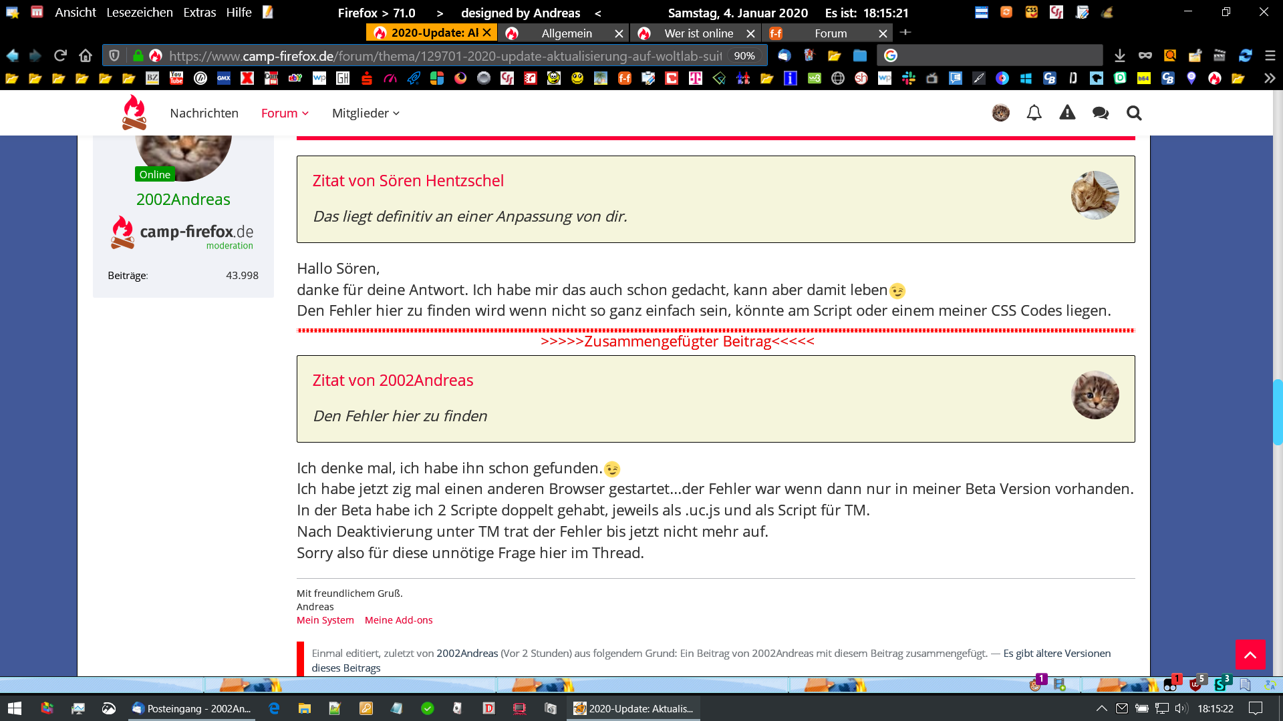1283x721 pixels.
Task: Open the conversations chat bubbles icon
Action: pyautogui.click(x=1100, y=113)
